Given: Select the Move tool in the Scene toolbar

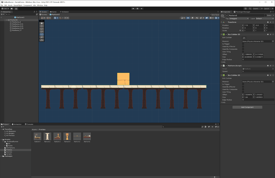Looking at the screenshot, I should pos(42,26).
